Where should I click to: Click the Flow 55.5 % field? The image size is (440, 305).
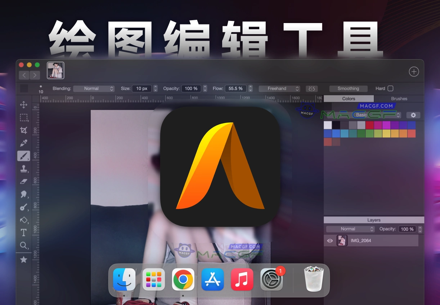click(235, 88)
